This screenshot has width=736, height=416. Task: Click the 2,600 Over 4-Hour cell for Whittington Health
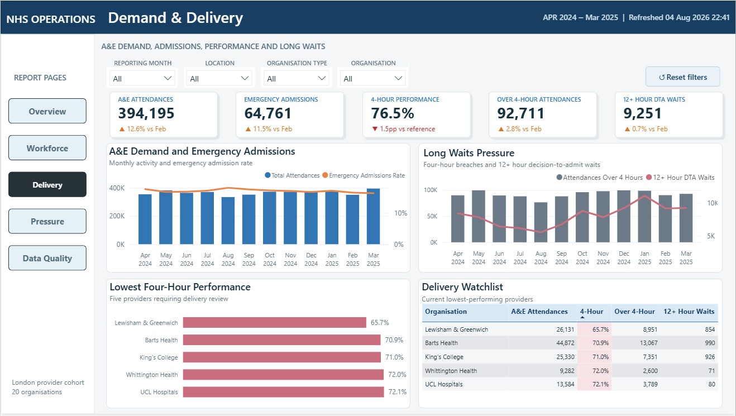[650, 371]
